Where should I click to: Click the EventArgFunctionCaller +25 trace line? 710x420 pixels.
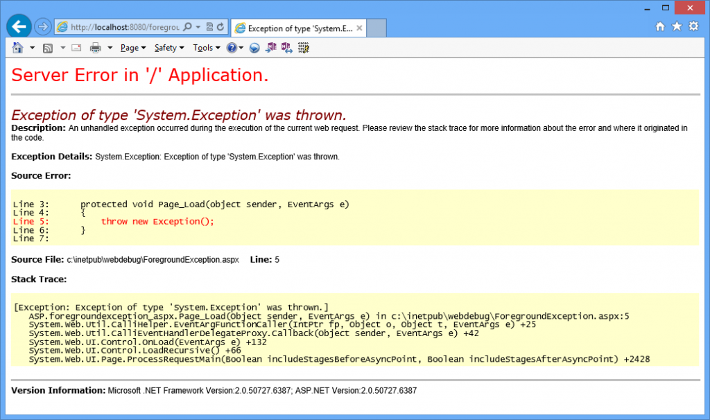[x=282, y=324]
